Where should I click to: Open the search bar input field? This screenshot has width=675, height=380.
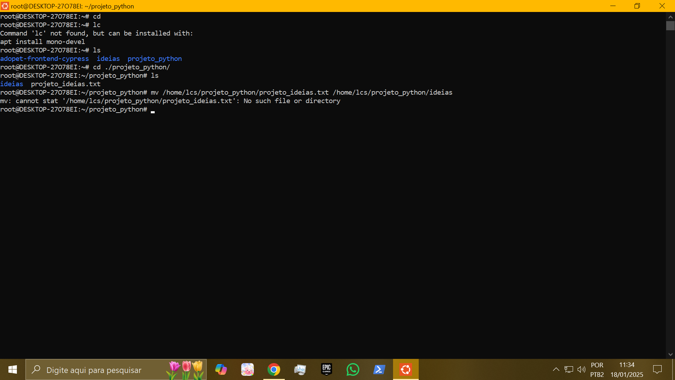pos(104,370)
